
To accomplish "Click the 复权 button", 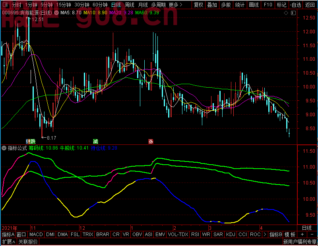I will (198, 5).
